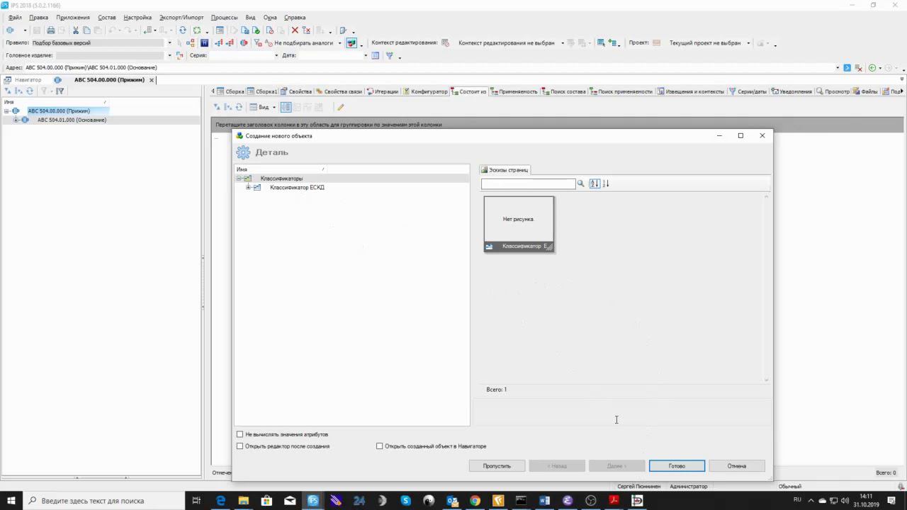Collapse the ABC 504.00.000 (Прижим) tree node
907x510 pixels.
(6, 111)
